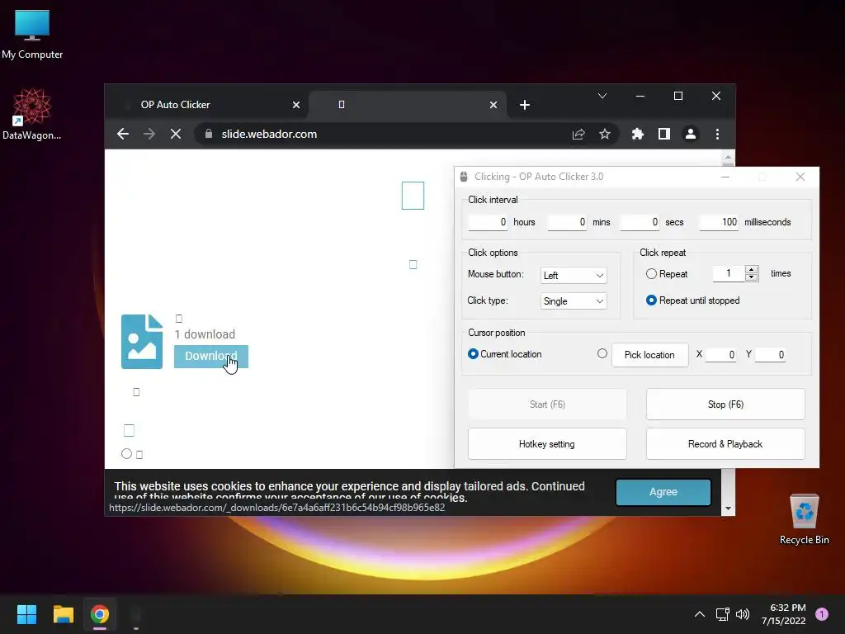
Task: Go back in the Chrome browser
Action: pos(123,135)
